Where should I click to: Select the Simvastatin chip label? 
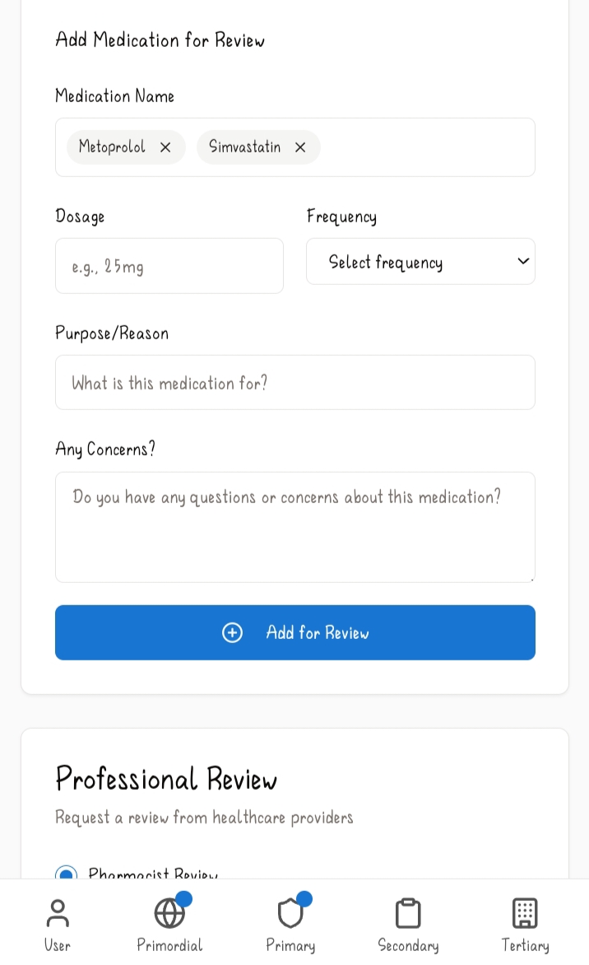(x=244, y=147)
